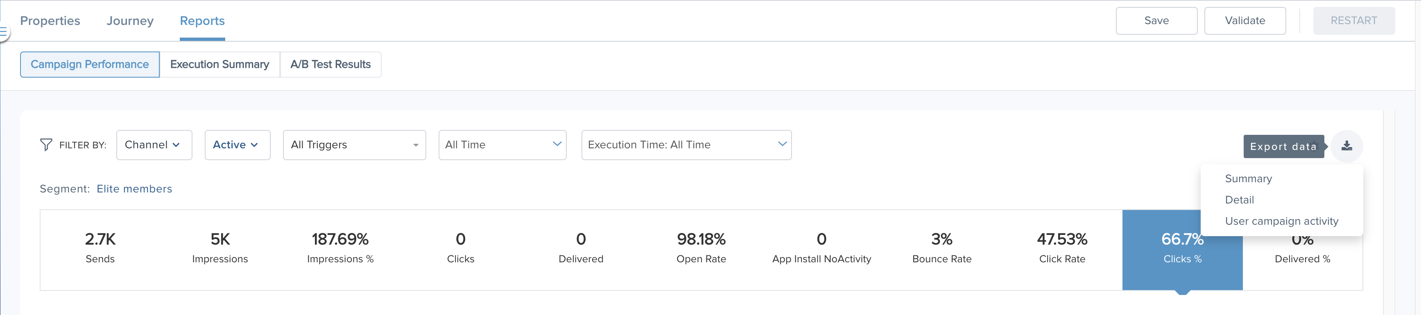
Task: Click the Validate button
Action: tap(1245, 21)
